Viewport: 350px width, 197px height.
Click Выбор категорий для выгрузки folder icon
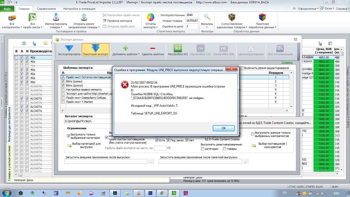pos(69,145)
